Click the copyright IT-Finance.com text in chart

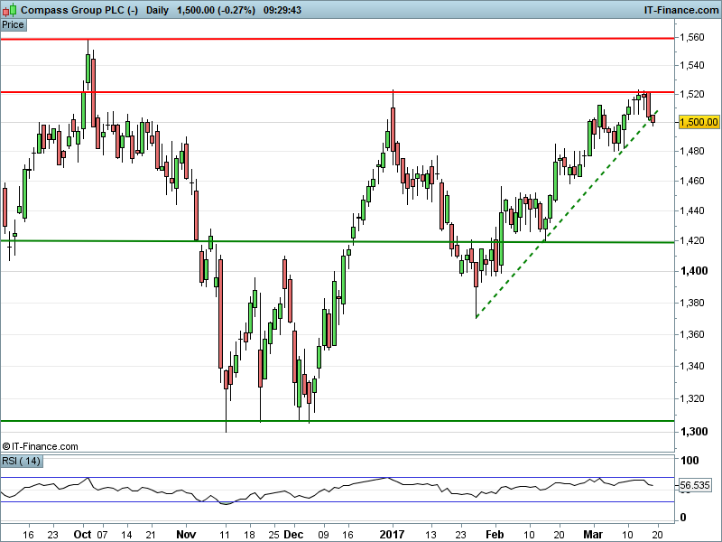coord(40,446)
